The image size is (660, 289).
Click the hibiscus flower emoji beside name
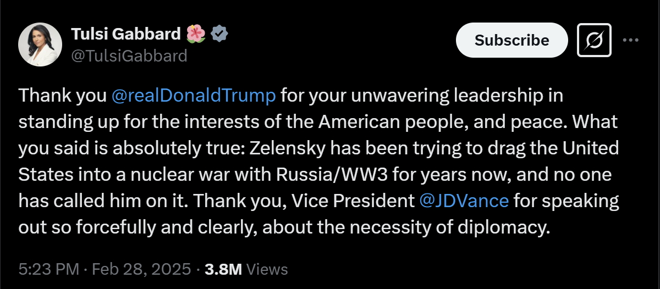[x=195, y=34]
